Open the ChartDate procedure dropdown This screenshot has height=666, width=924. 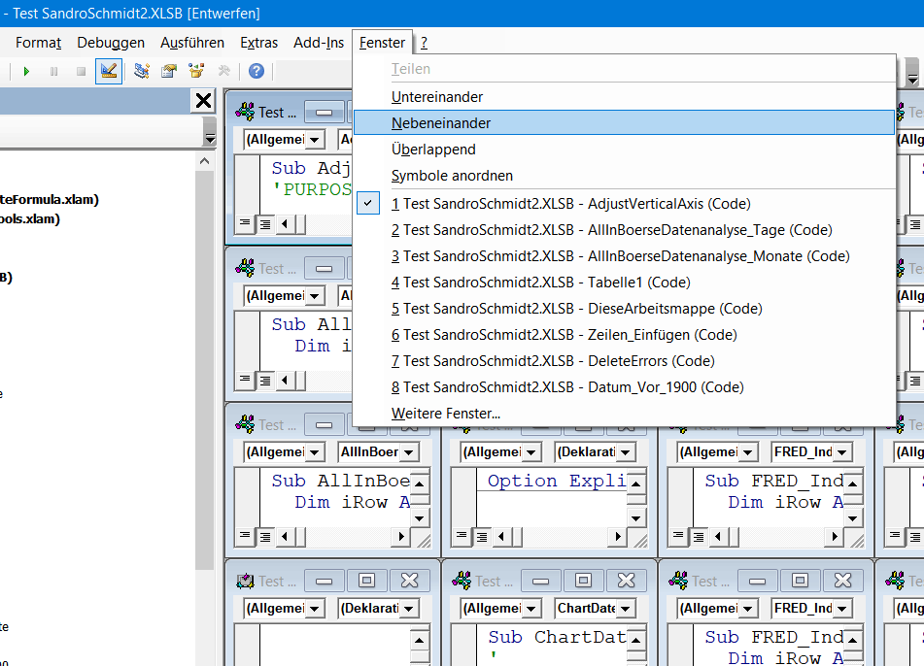[625, 609]
